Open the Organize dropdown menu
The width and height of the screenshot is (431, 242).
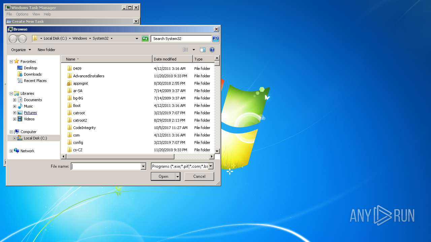point(21,50)
